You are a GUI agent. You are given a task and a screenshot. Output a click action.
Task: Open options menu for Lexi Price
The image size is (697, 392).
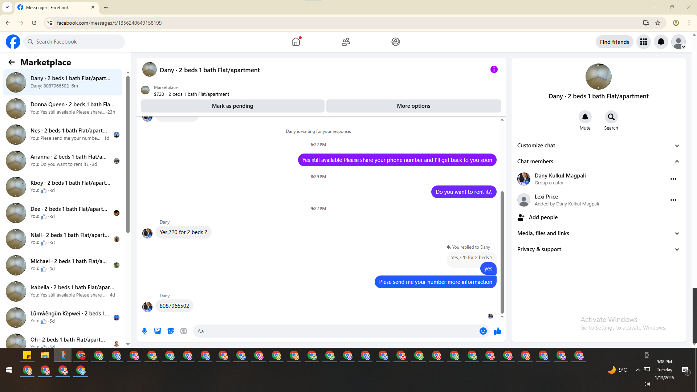coord(673,200)
